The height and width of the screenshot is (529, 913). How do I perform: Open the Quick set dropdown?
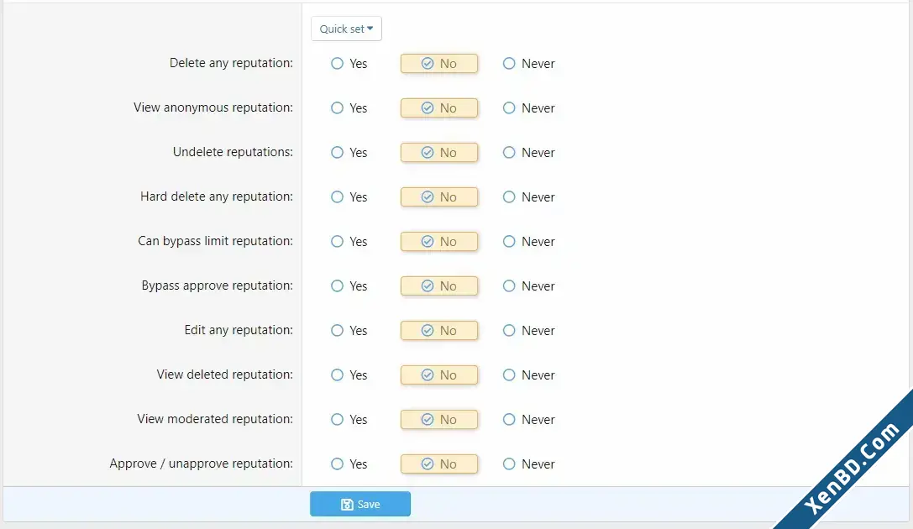346,29
